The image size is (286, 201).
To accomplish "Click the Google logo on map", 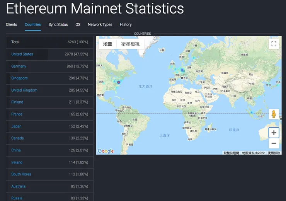I will (x=106, y=151).
